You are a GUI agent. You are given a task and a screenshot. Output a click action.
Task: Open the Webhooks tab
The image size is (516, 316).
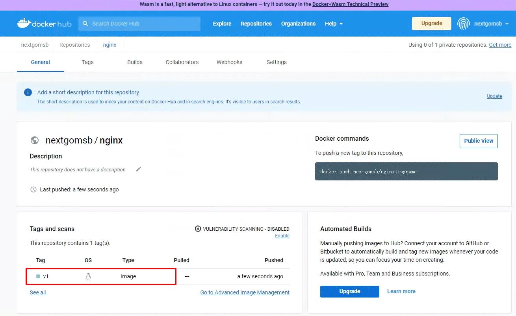[229, 62]
